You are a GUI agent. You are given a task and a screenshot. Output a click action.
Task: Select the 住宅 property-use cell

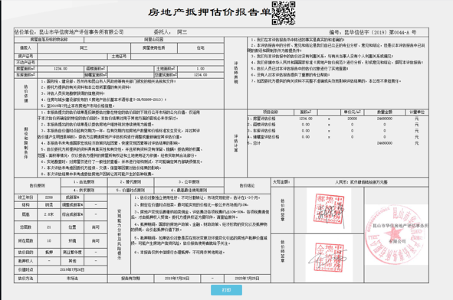pos(201,48)
